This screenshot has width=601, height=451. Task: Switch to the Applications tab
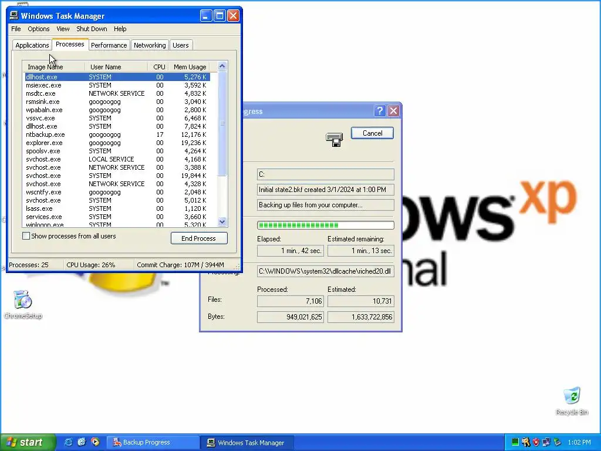coord(32,45)
